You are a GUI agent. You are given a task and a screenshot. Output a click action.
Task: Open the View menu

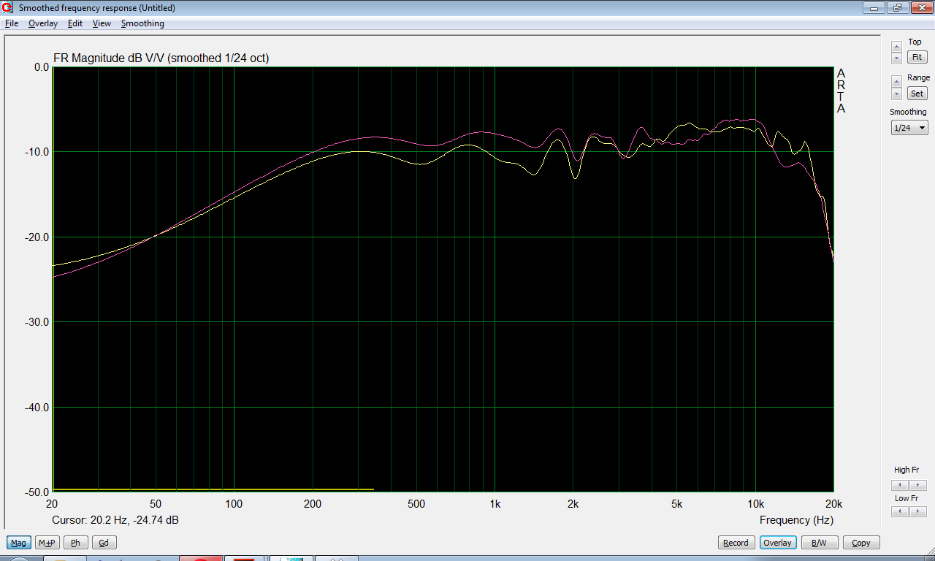(102, 23)
